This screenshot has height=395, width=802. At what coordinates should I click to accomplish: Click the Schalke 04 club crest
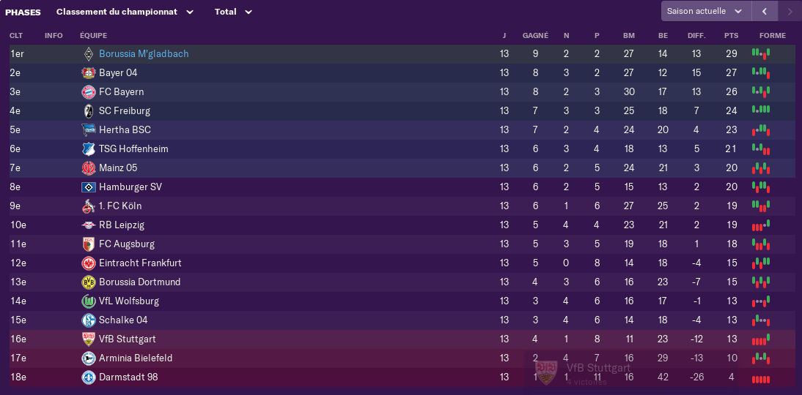pos(89,320)
